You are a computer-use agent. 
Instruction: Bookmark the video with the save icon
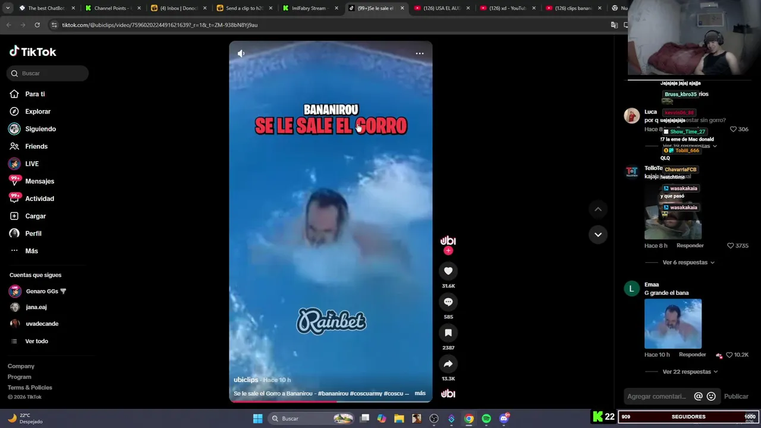448,333
